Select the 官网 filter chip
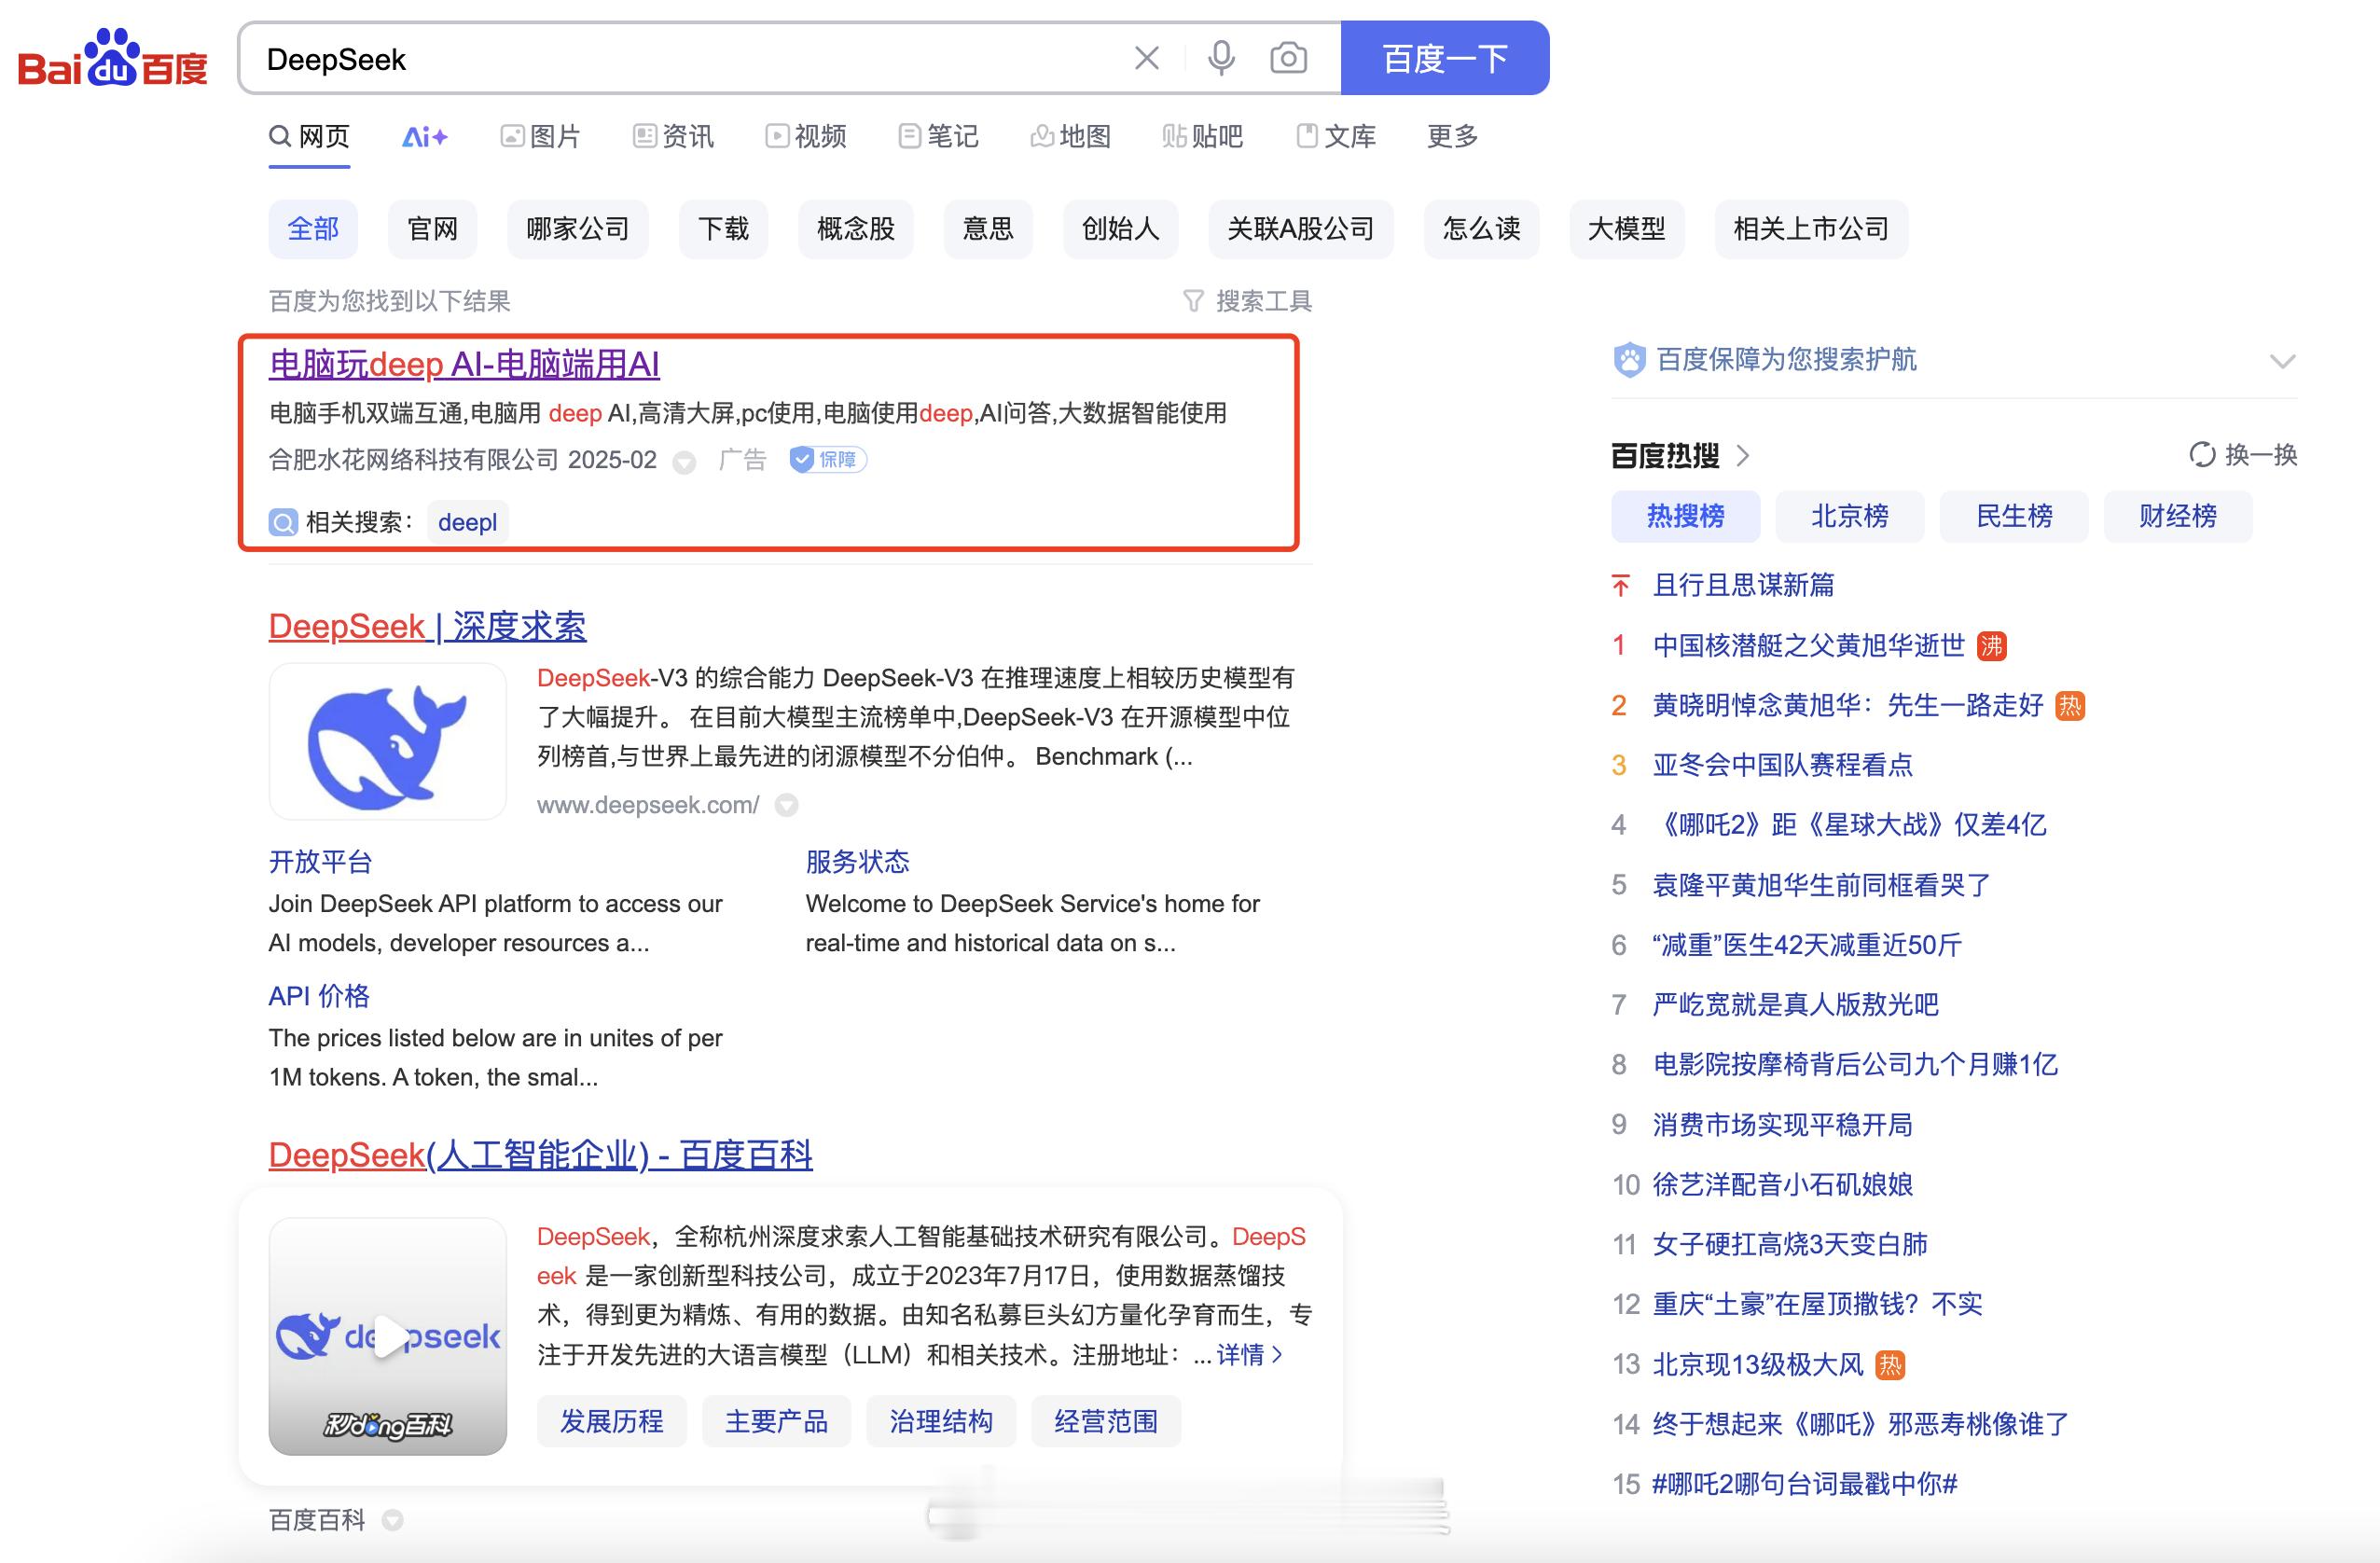Screen dimensions: 2380x1563 tap(432, 229)
